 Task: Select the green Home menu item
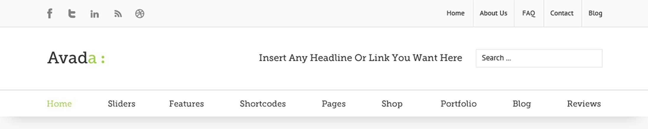(59, 104)
